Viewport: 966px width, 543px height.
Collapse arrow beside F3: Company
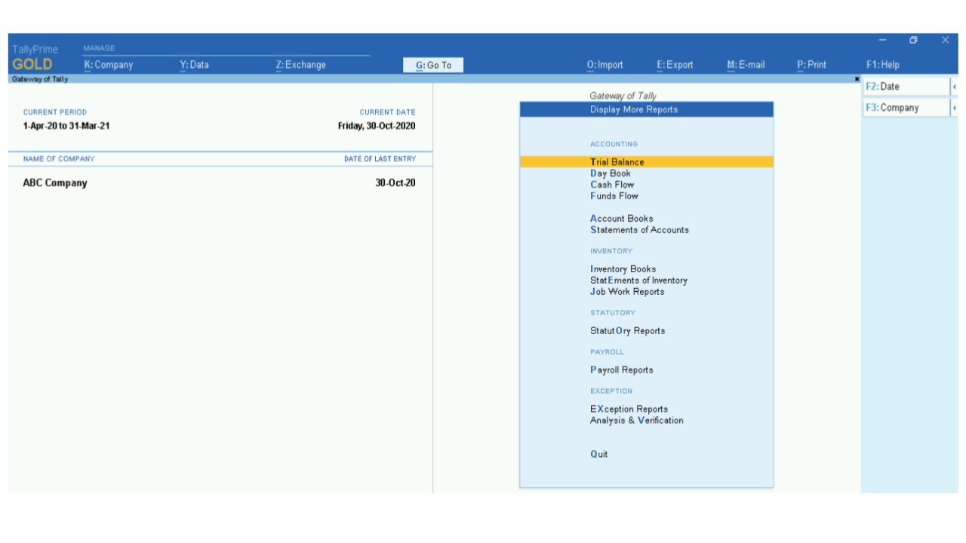coord(955,108)
